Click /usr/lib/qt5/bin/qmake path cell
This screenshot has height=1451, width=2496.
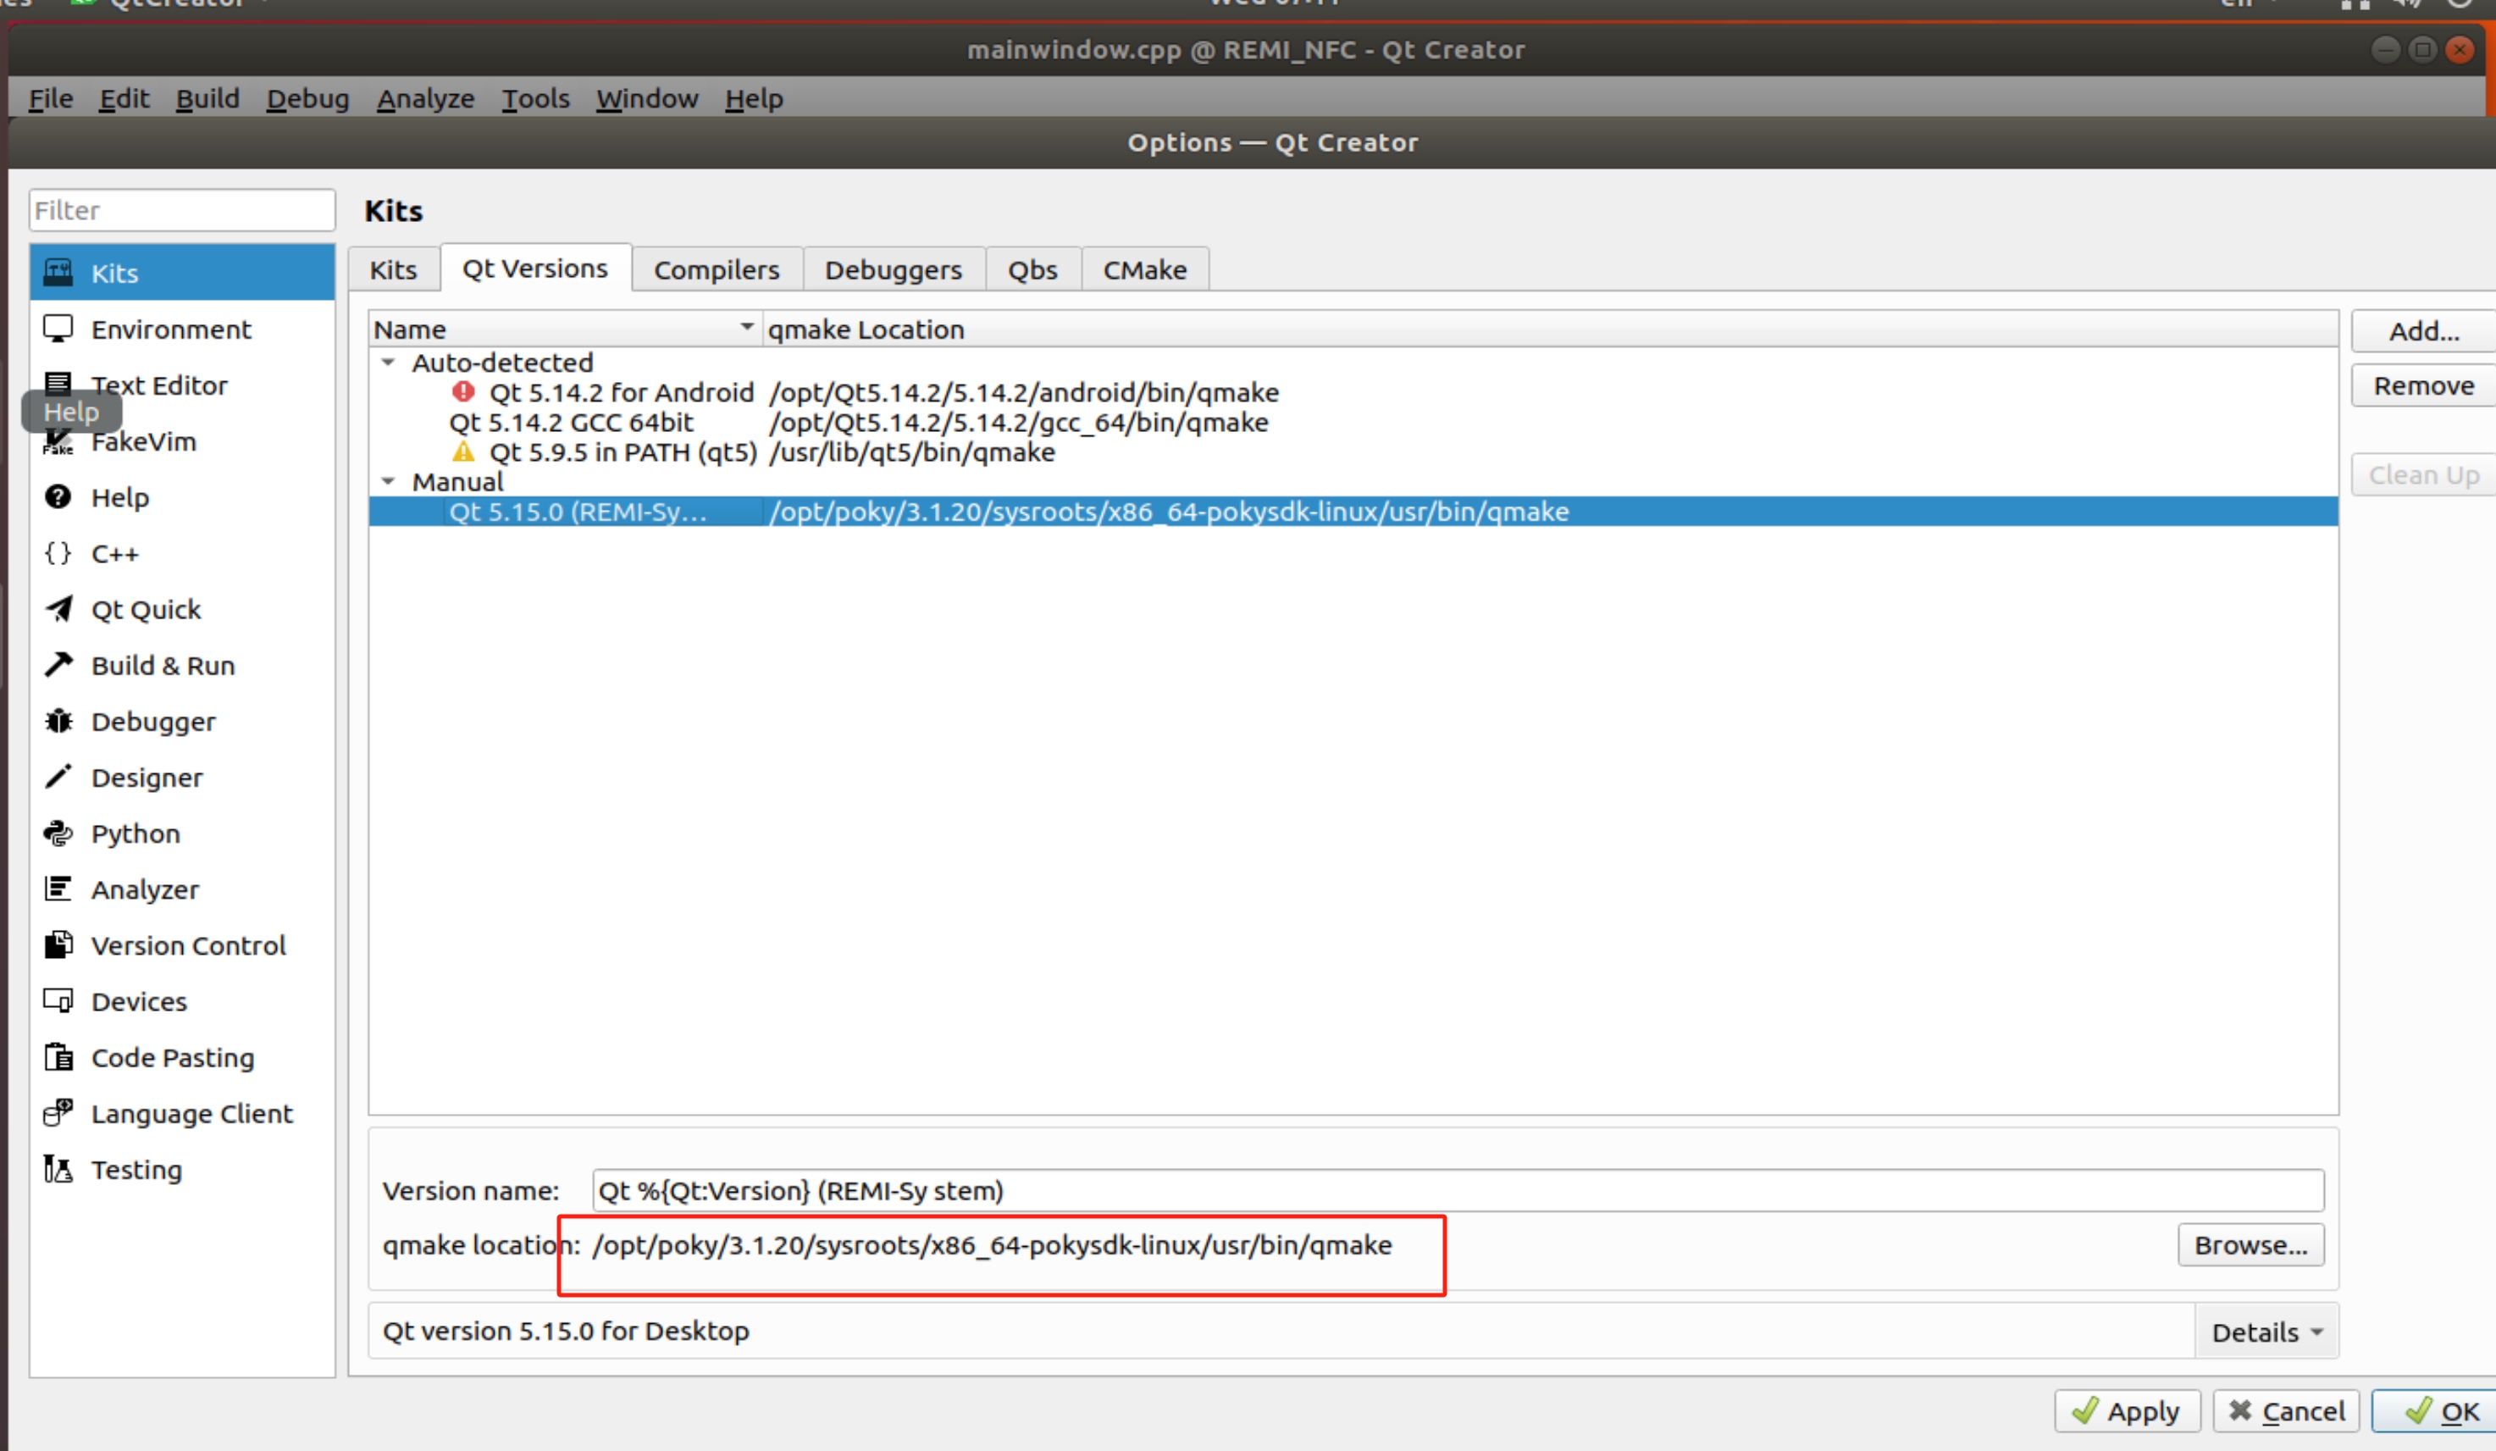coord(912,451)
